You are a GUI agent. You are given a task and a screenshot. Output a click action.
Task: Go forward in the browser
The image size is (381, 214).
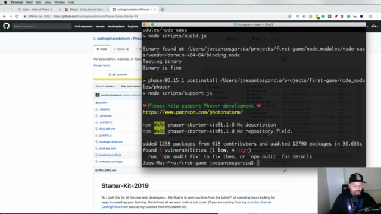(11, 17)
